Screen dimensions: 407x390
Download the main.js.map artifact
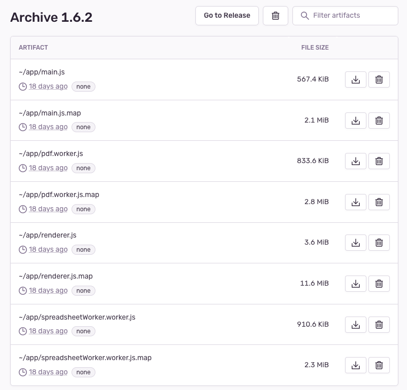355,120
